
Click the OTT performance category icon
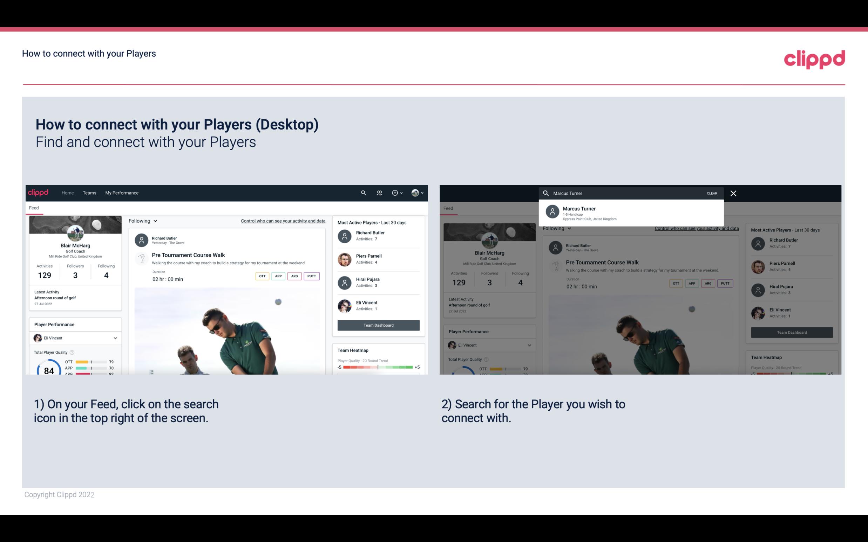point(261,276)
